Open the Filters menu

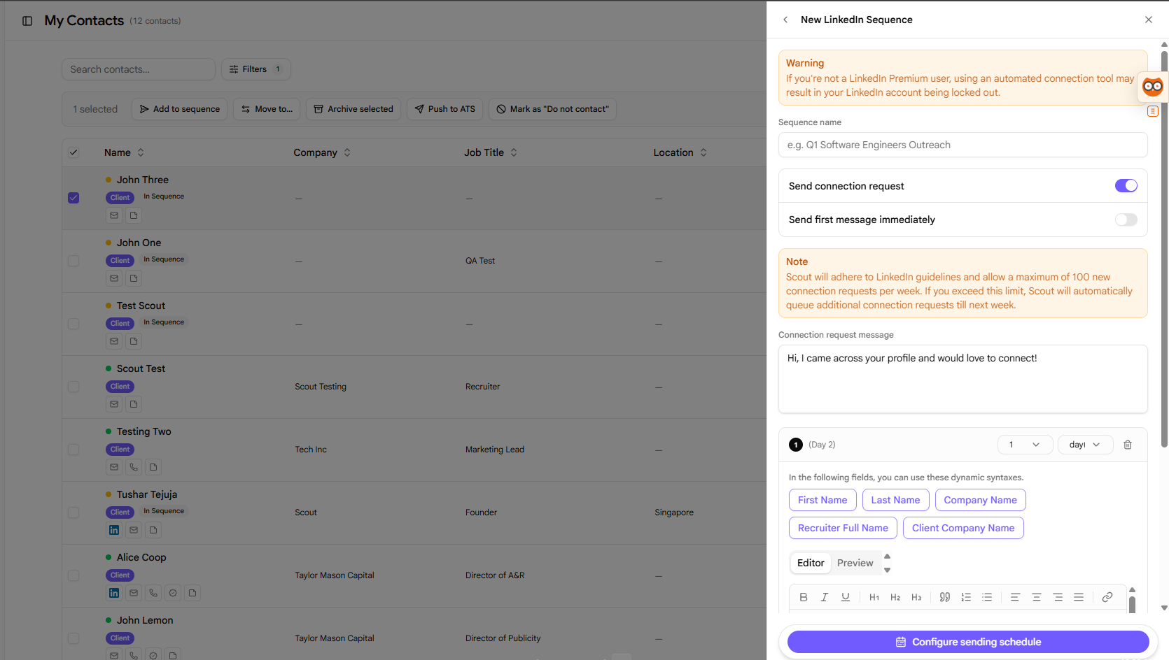coord(255,69)
